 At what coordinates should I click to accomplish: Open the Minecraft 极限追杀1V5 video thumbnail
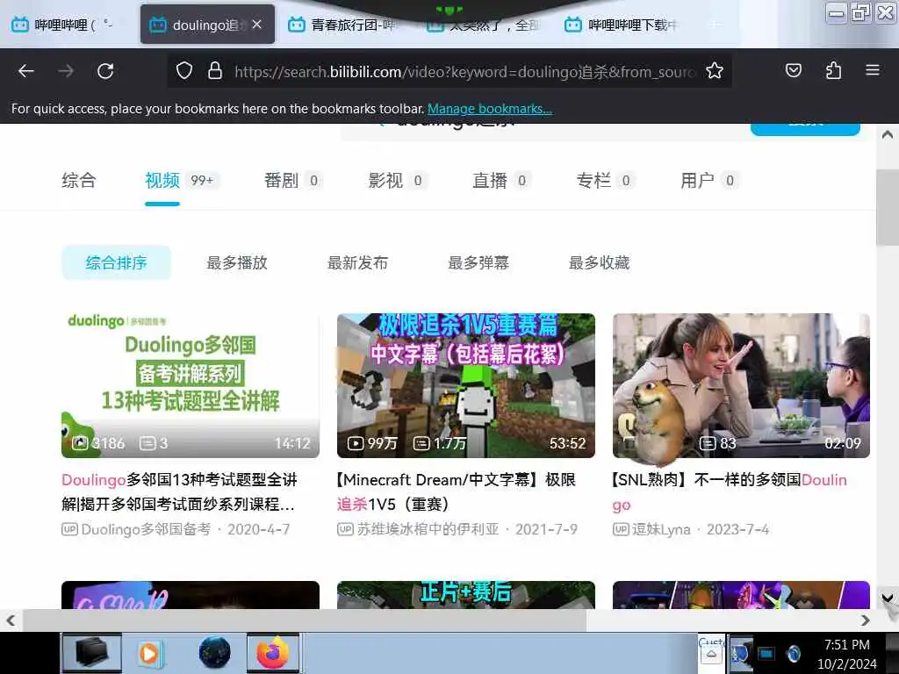[x=466, y=385]
